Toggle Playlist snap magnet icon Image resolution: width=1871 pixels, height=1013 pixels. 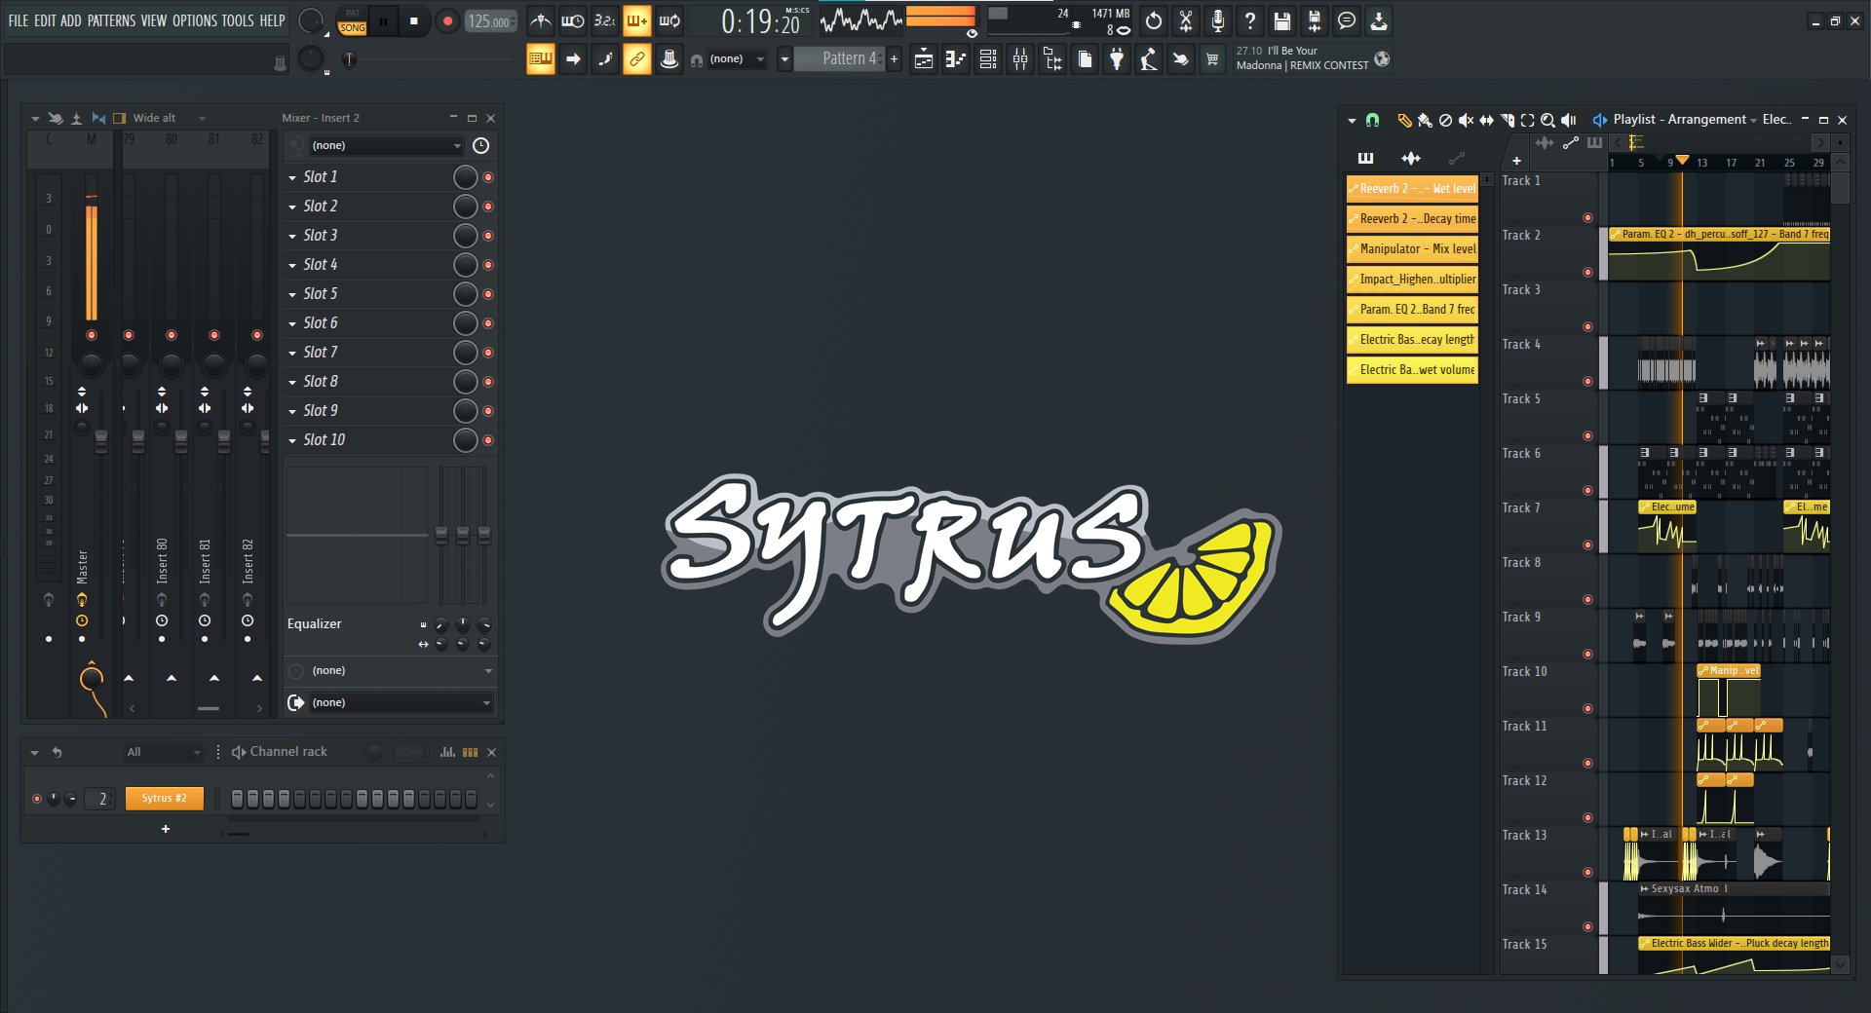(x=1372, y=120)
